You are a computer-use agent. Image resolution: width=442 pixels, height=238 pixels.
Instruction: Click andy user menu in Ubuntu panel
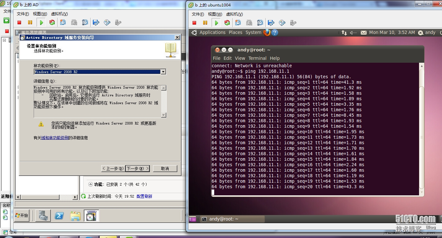pos(427,33)
